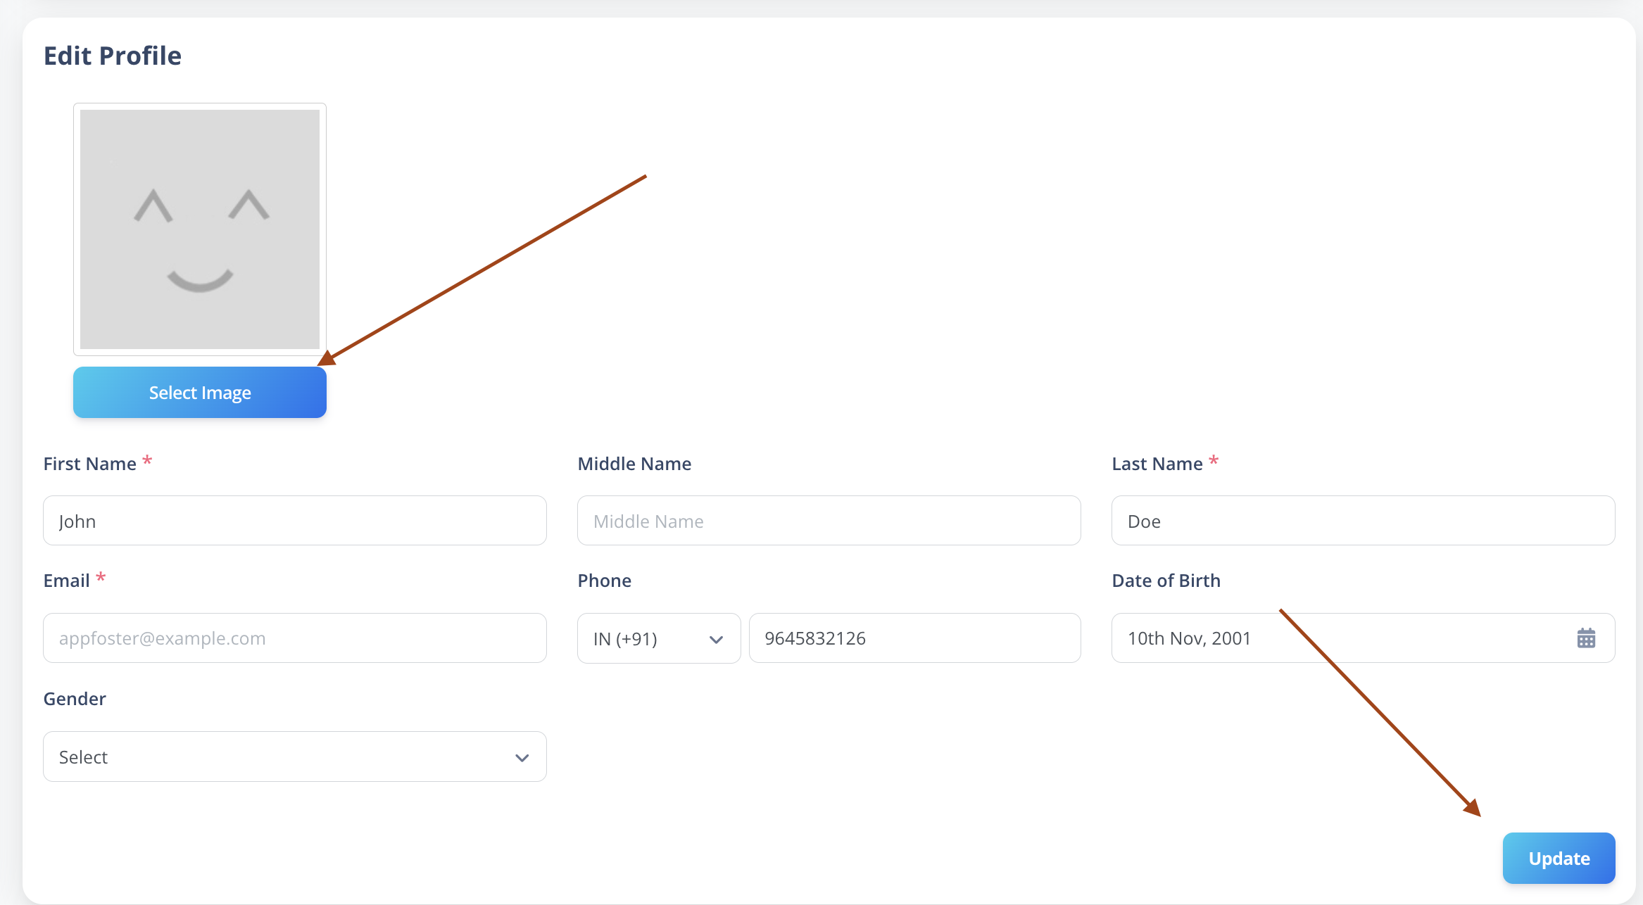Click the Email field with appfoster@example.com placeholder
Screen dimensions: 1643x905
[x=295, y=638]
